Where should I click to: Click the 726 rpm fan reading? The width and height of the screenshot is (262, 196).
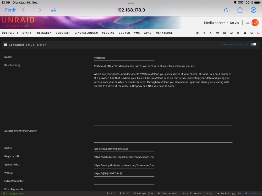coord(168,193)
